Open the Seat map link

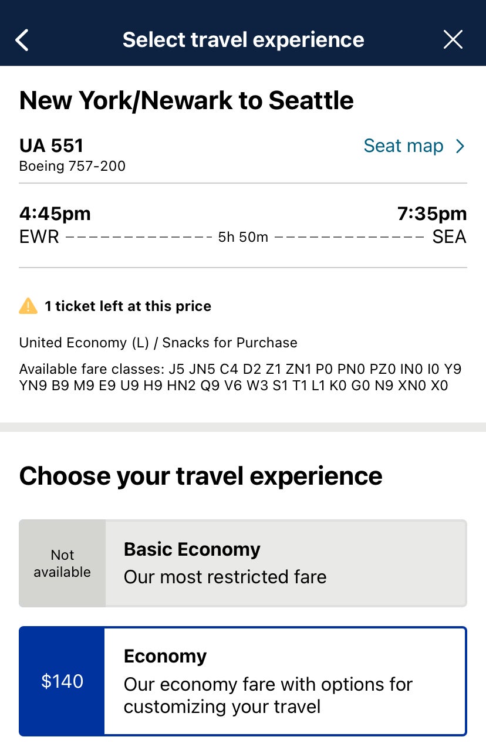coord(404,146)
